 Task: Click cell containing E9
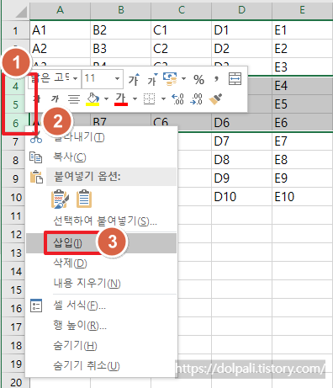coord(302,178)
